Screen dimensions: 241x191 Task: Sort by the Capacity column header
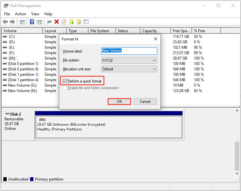[155, 31]
